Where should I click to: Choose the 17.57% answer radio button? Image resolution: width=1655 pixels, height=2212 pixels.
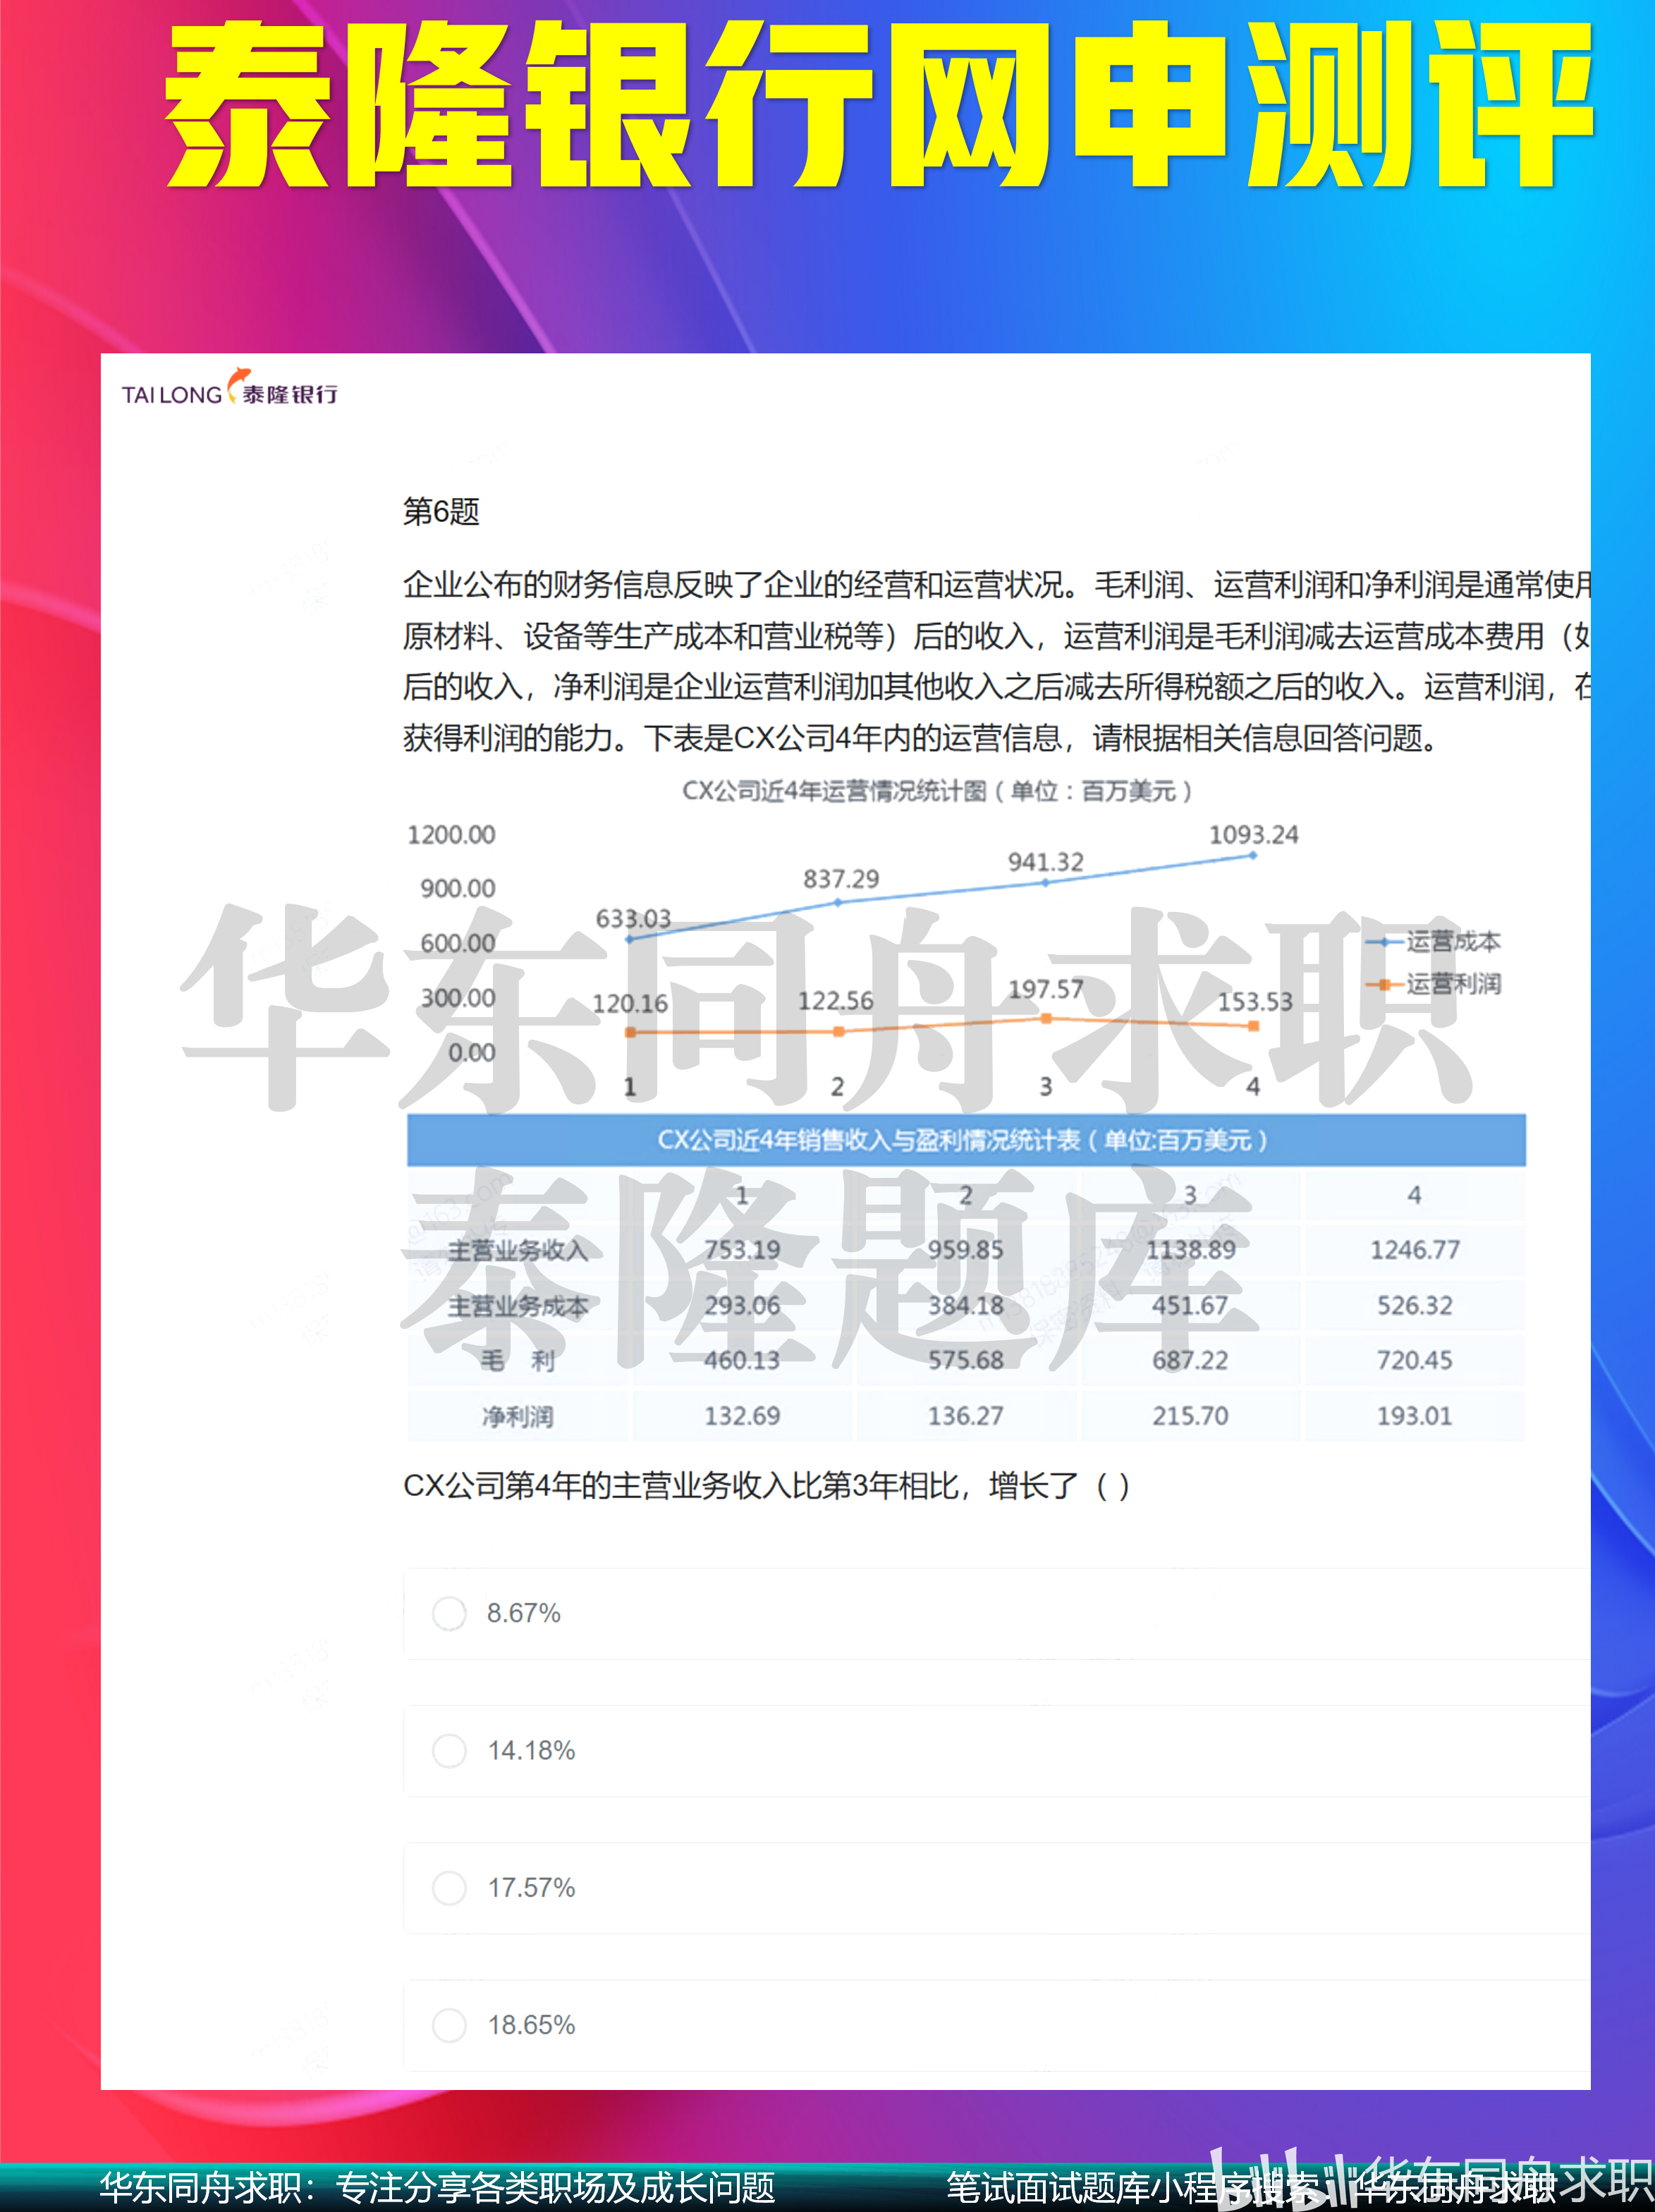point(449,1887)
